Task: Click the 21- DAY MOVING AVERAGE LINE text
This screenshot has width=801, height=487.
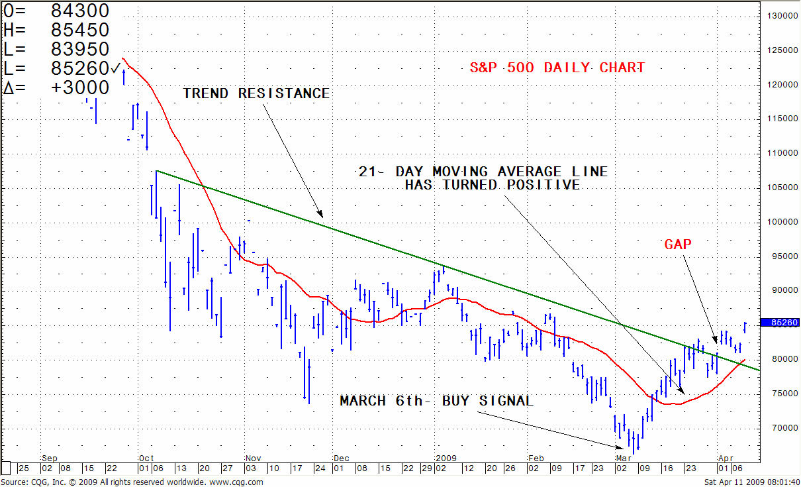Action: click(483, 172)
